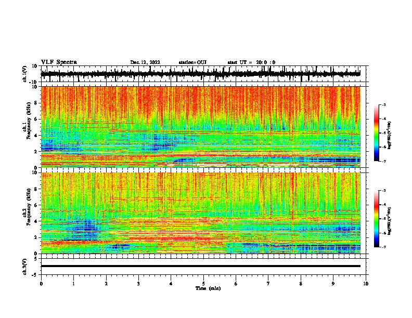The width and height of the screenshot is (412, 318).
Task: Click the ch.2 spectrogram color scale bar
Action: [x=377, y=219]
